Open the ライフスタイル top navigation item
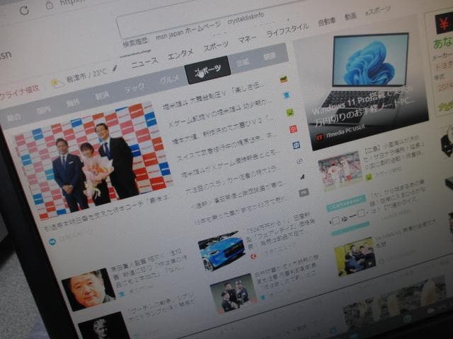This screenshot has width=453, height=339. (287, 30)
